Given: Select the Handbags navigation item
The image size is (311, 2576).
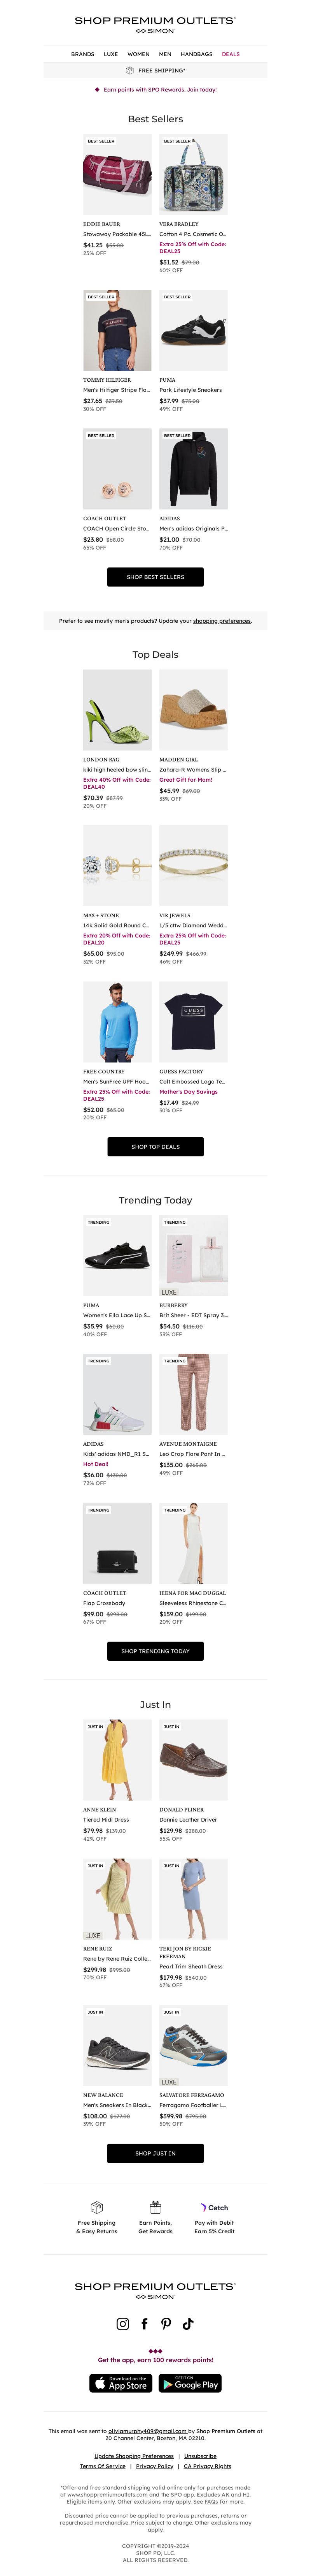Looking at the screenshot, I should point(196,54).
